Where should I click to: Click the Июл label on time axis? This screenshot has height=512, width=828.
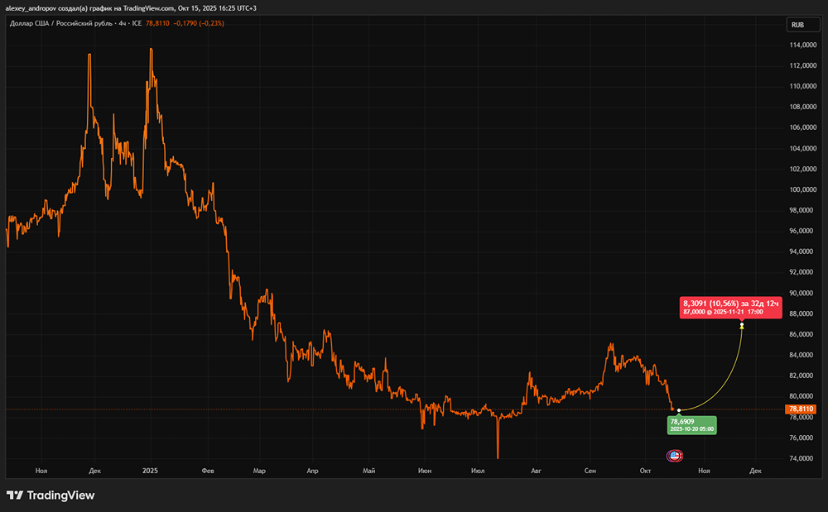(x=478, y=471)
